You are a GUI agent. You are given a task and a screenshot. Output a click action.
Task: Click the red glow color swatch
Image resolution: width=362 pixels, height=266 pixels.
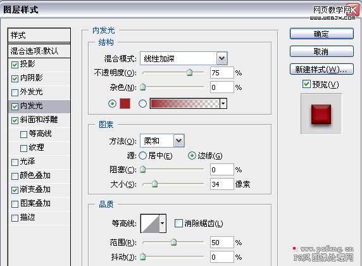pyautogui.click(x=125, y=103)
